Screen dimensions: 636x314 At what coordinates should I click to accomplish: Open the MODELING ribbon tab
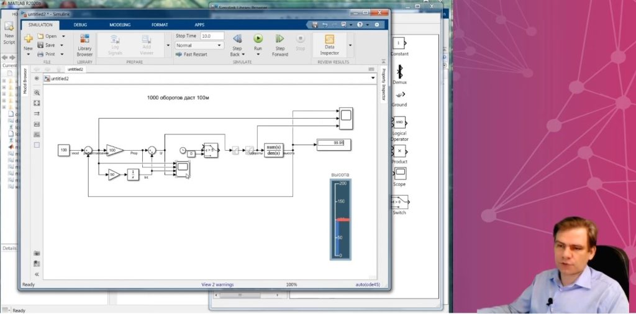tap(120, 25)
